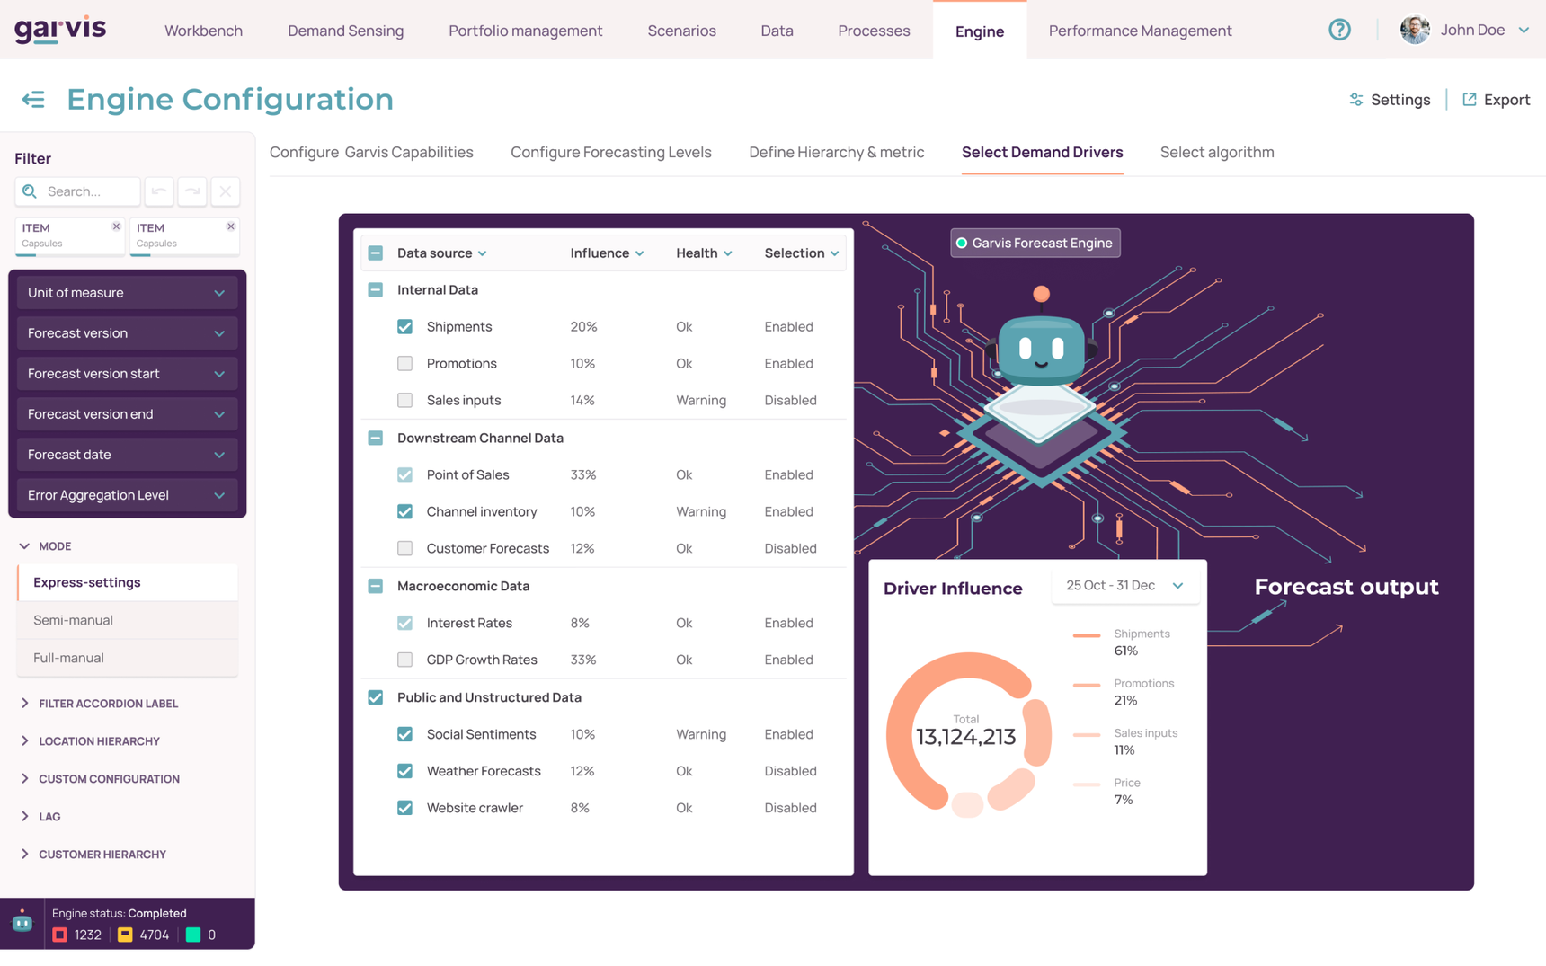Sort by the Influence column header
1546x966 pixels.
608,253
